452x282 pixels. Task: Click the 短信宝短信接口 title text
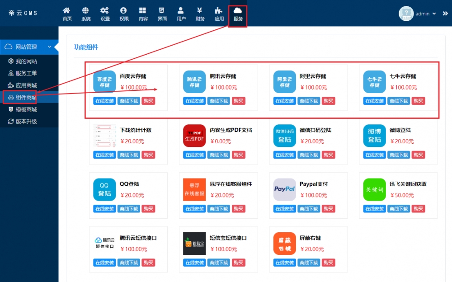point(228,238)
